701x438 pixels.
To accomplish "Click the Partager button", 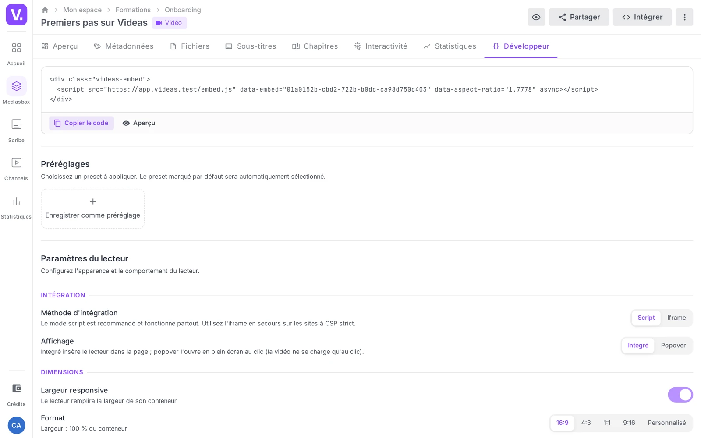I will tap(579, 17).
